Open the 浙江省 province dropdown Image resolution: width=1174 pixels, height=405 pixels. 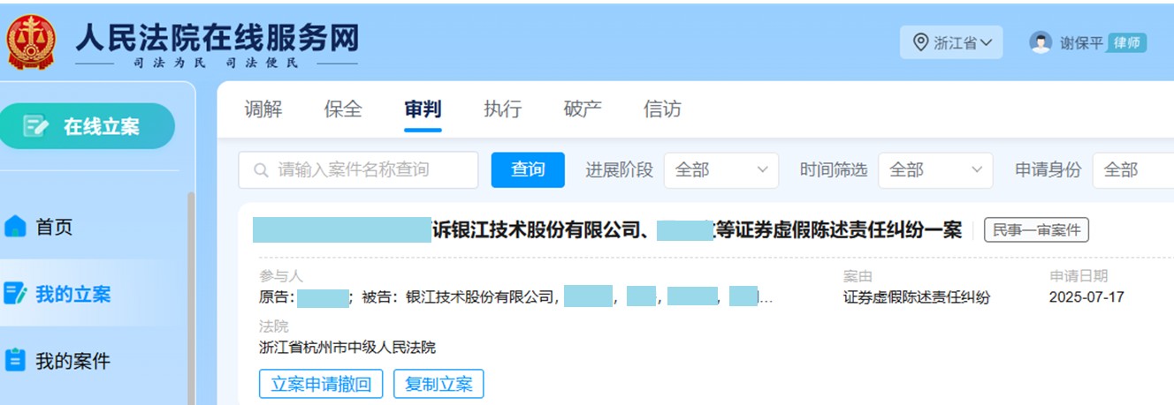[x=951, y=42]
